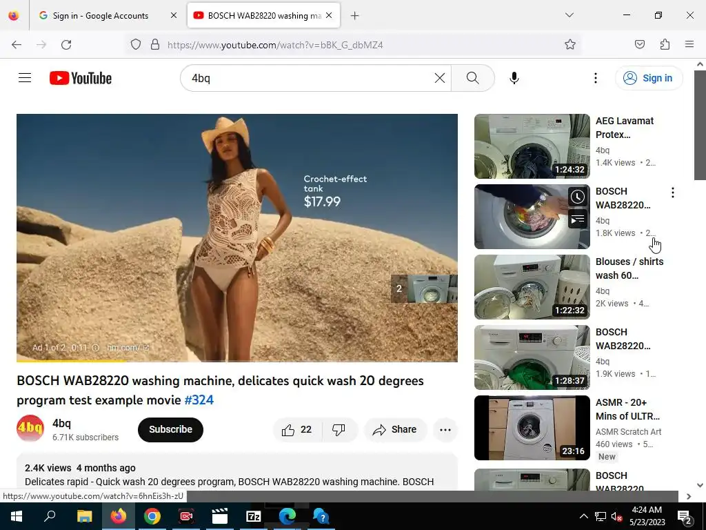Save page to Pocket

click(640, 44)
